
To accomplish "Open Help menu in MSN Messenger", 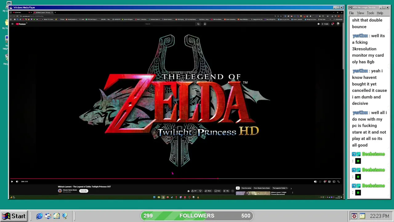I will point(380,13).
